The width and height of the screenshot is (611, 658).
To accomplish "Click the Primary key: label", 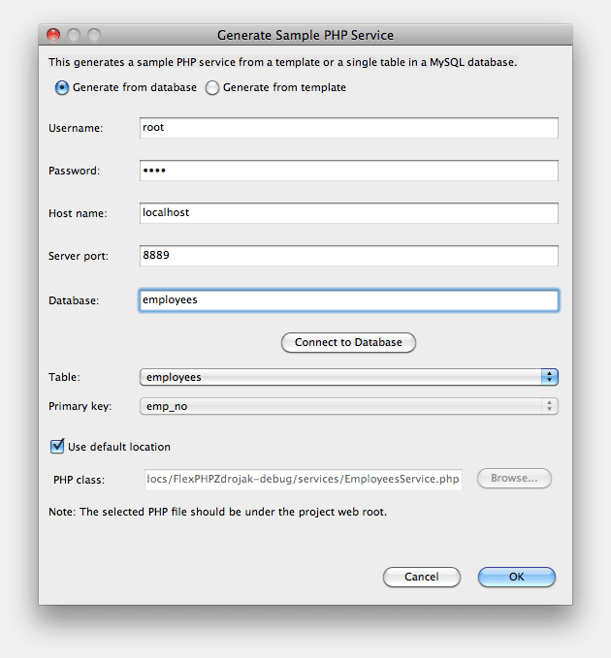I will click(80, 407).
